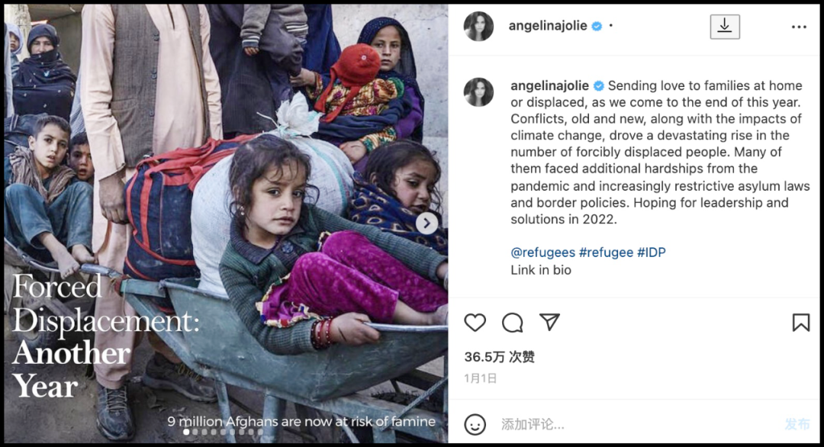This screenshot has height=447, width=824.
Task: View the 36.5万 次赞 likes list
Action: pyautogui.click(x=499, y=357)
